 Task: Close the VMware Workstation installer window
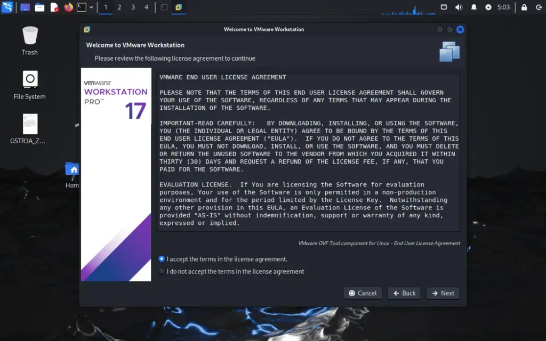click(x=460, y=29)
